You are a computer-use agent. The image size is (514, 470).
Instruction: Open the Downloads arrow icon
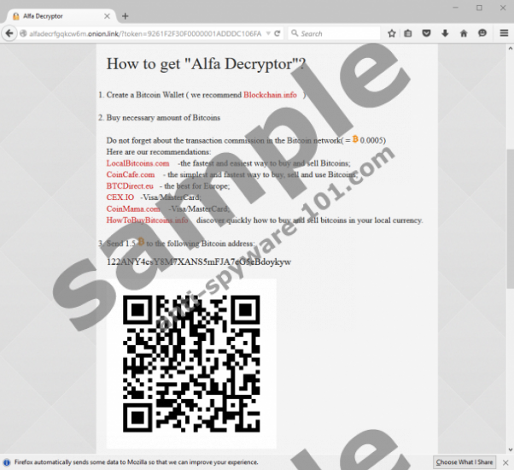(445, 33)
